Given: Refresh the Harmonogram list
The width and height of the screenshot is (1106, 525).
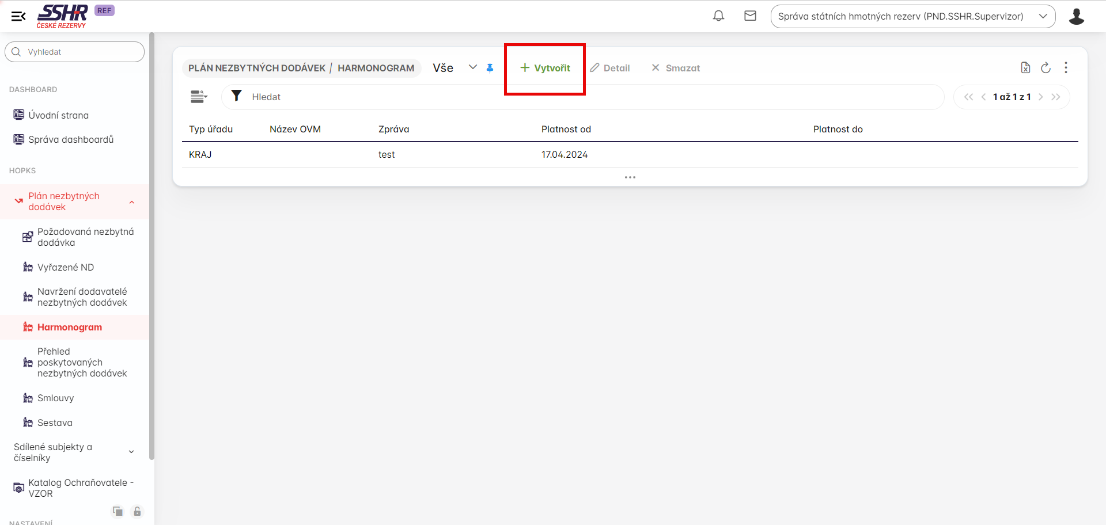Looking at the screenshot, I should point(1046,68).
